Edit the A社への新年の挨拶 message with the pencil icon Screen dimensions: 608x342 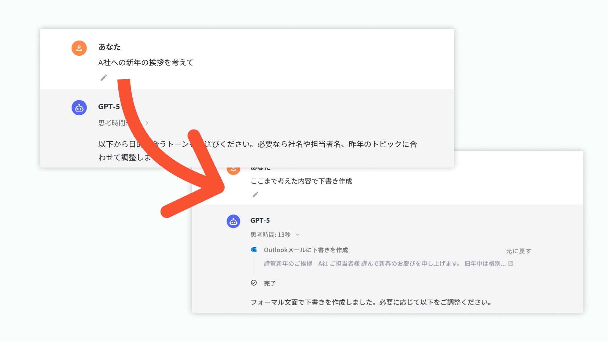click(x=104, y=78)
